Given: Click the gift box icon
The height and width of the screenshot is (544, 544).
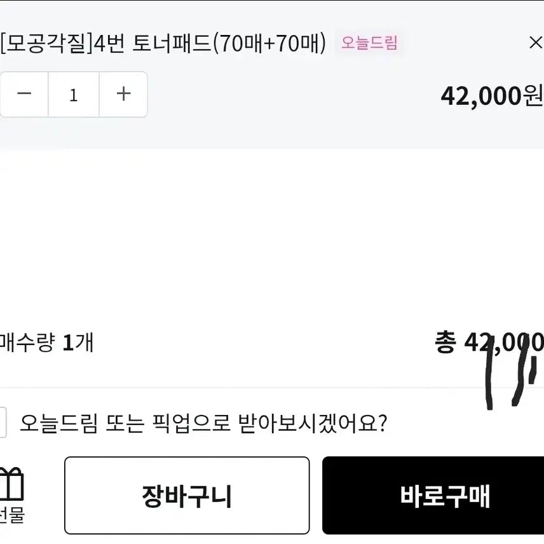Looking at the screenshot, I should [11, 484].
